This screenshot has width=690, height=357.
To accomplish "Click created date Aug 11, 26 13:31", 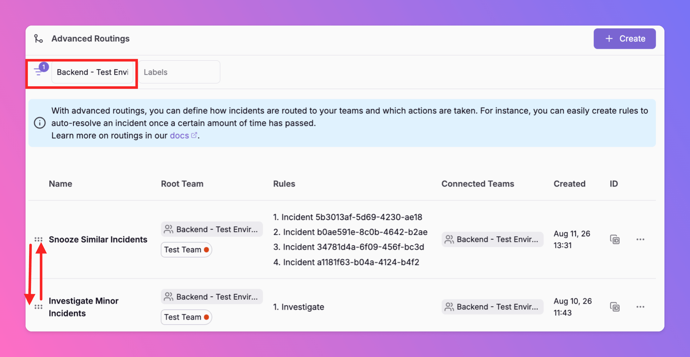I will [572, 239].
